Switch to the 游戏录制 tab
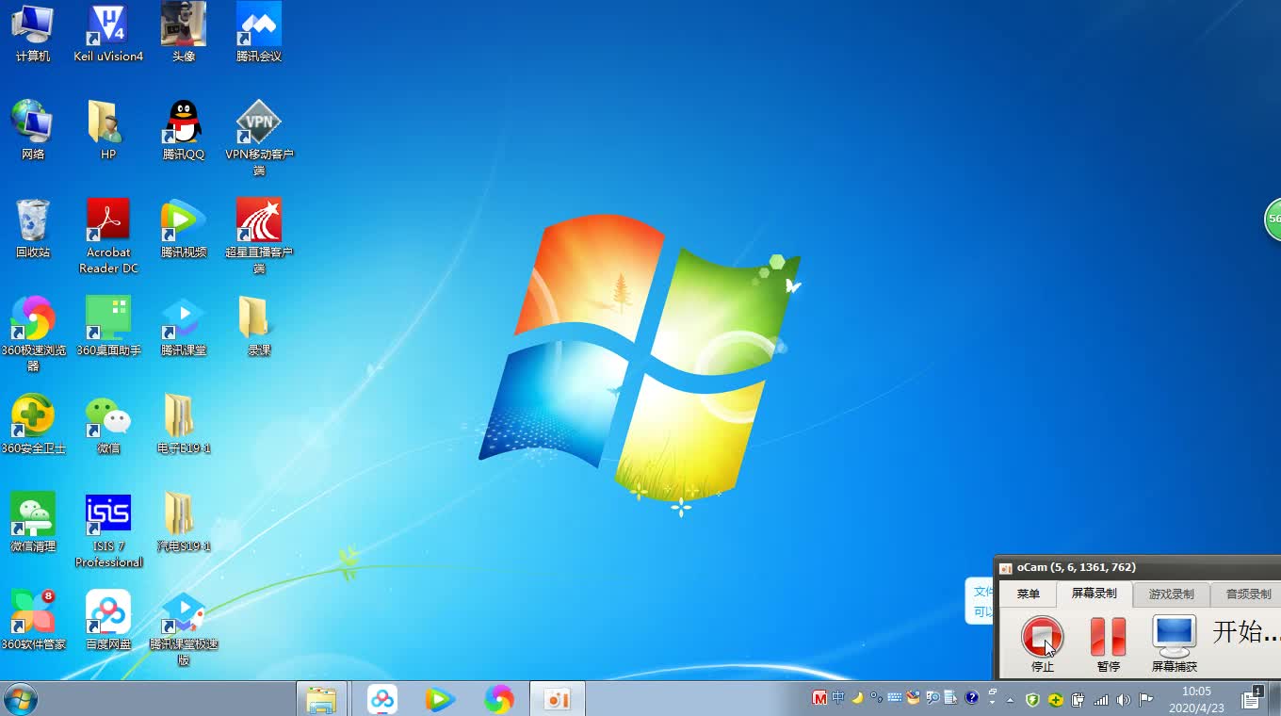The image size is (1281, 716). pyautogui.click(x=1171, y=594)
